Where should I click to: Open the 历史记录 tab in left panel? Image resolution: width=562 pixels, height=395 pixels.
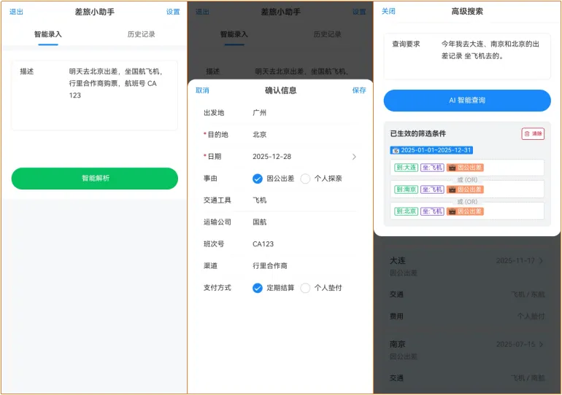[141, 34]
